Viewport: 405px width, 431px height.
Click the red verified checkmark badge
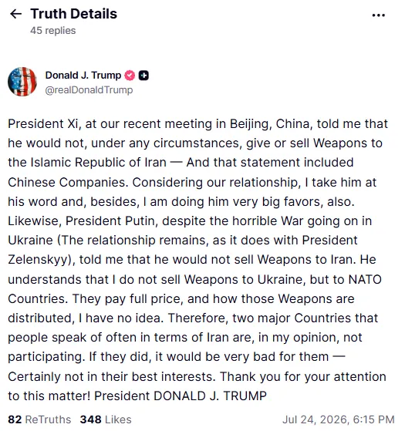(x=130, y=76)
